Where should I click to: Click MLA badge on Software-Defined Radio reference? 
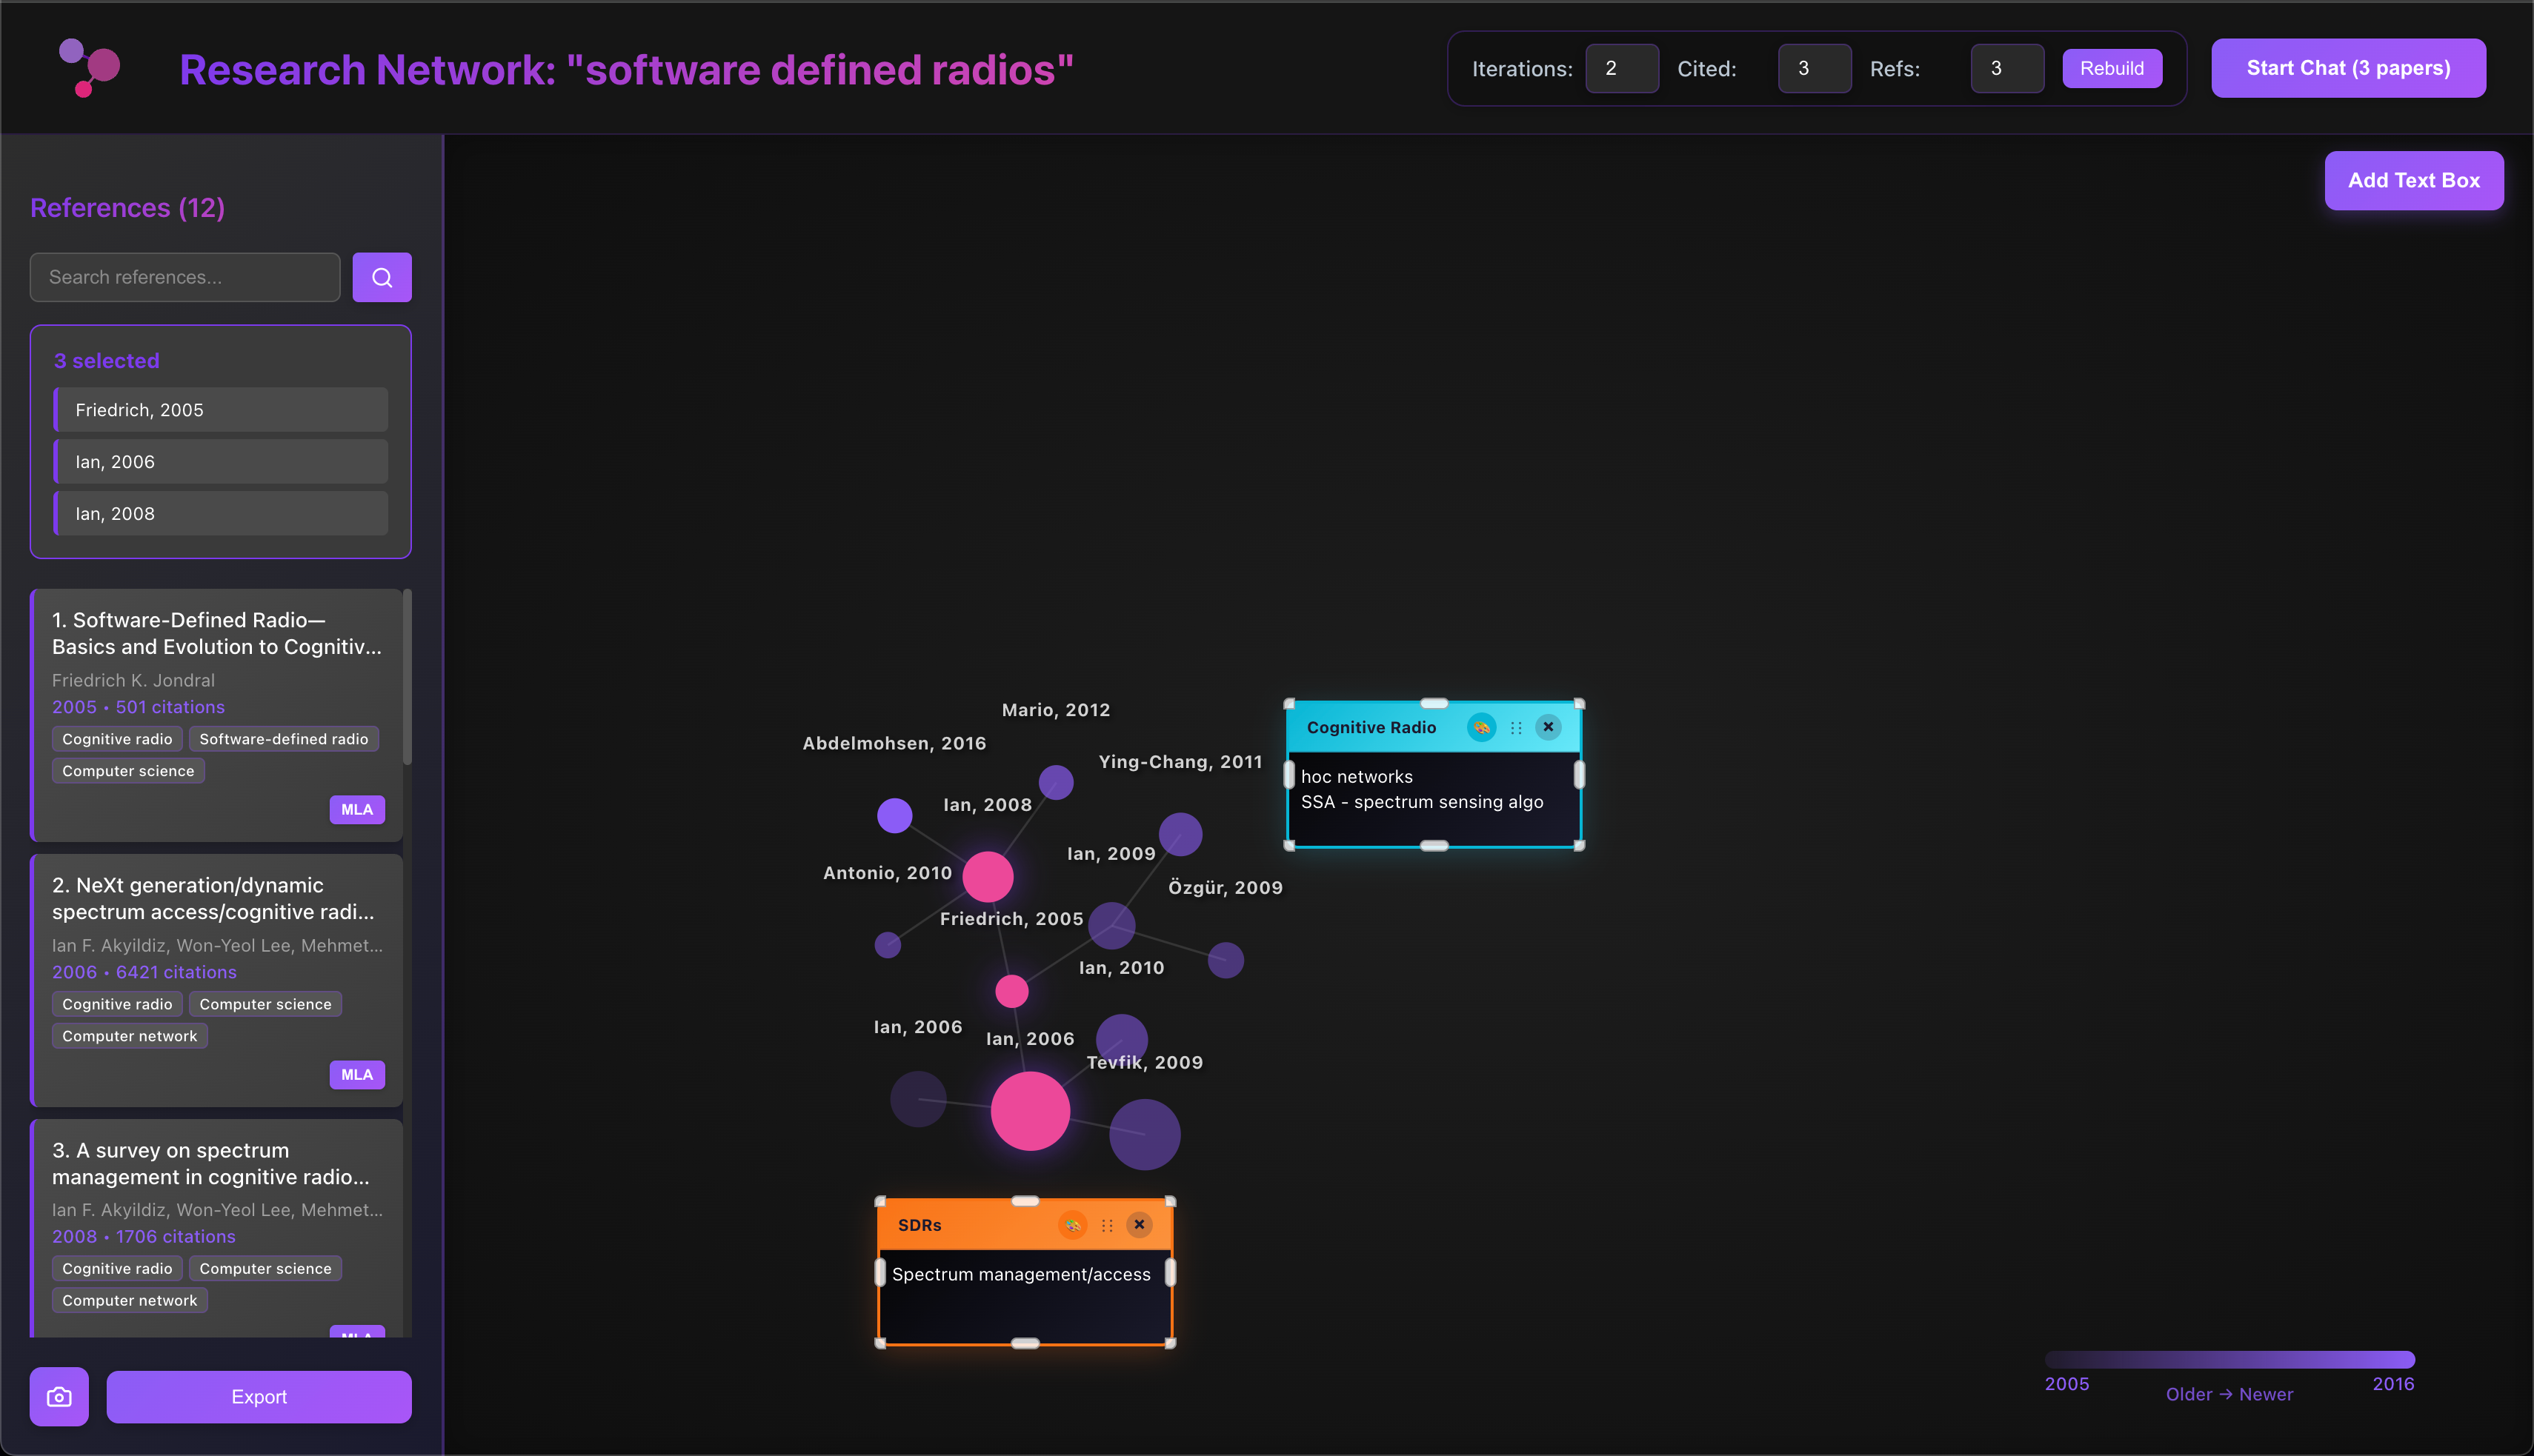coord(356,810)
